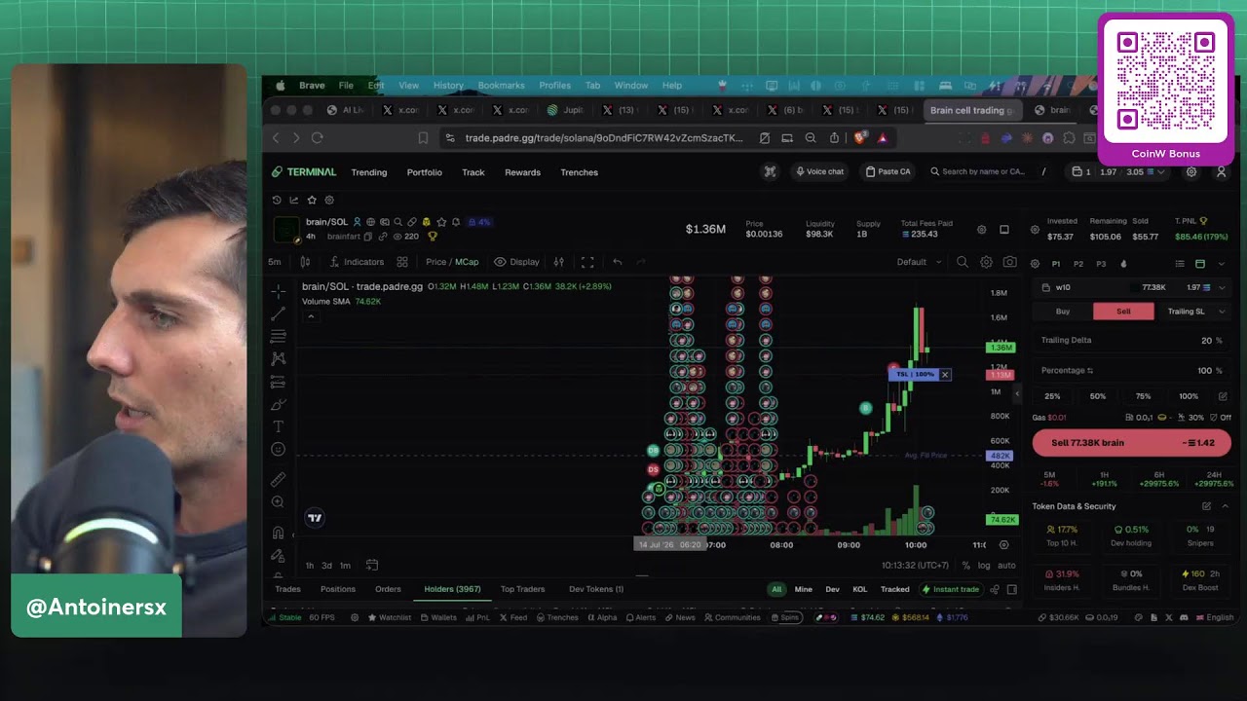Open chart settings with the gear near the camera
The height and width of the screenshot is (701, 1247).
click(x=986, y=262)
